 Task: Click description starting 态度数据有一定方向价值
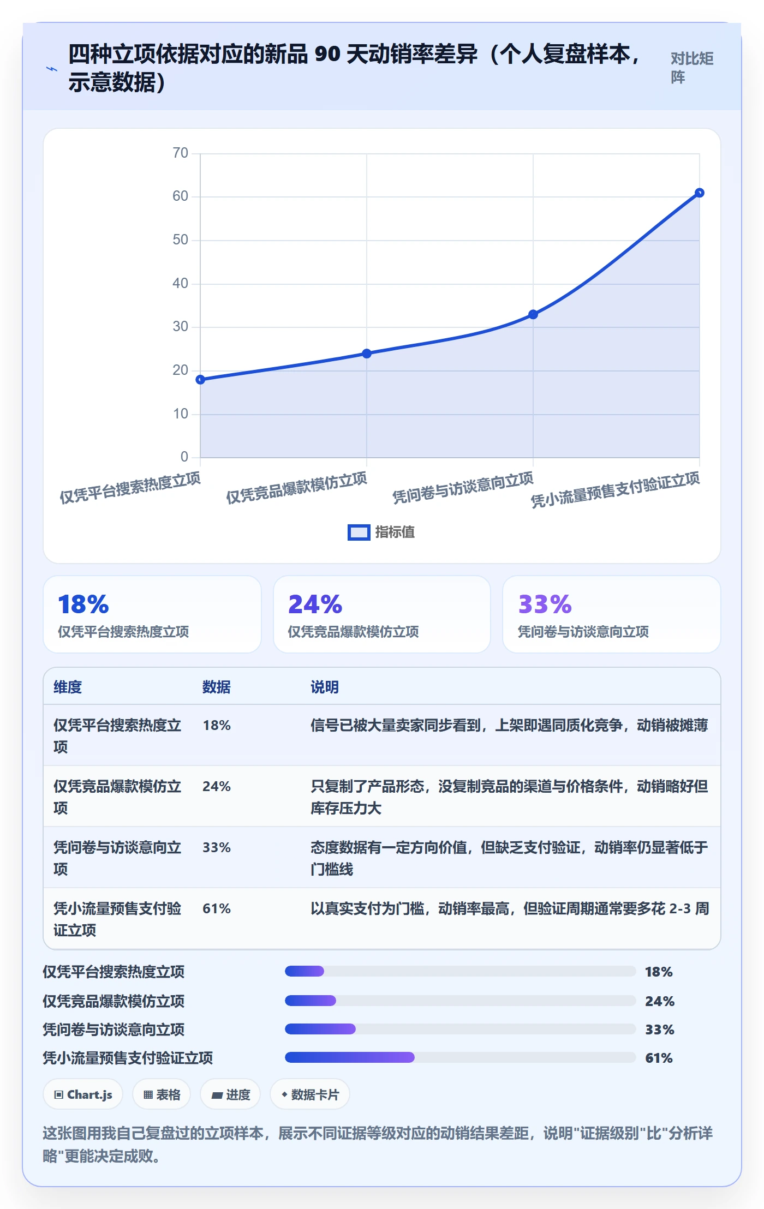[509, 858]
